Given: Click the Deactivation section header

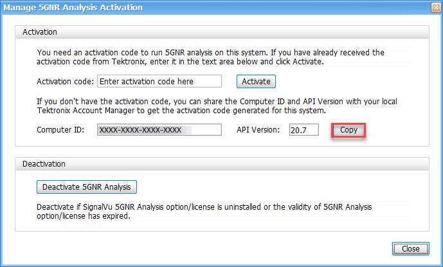Looking at the screenshot, I should coord(44,164).
